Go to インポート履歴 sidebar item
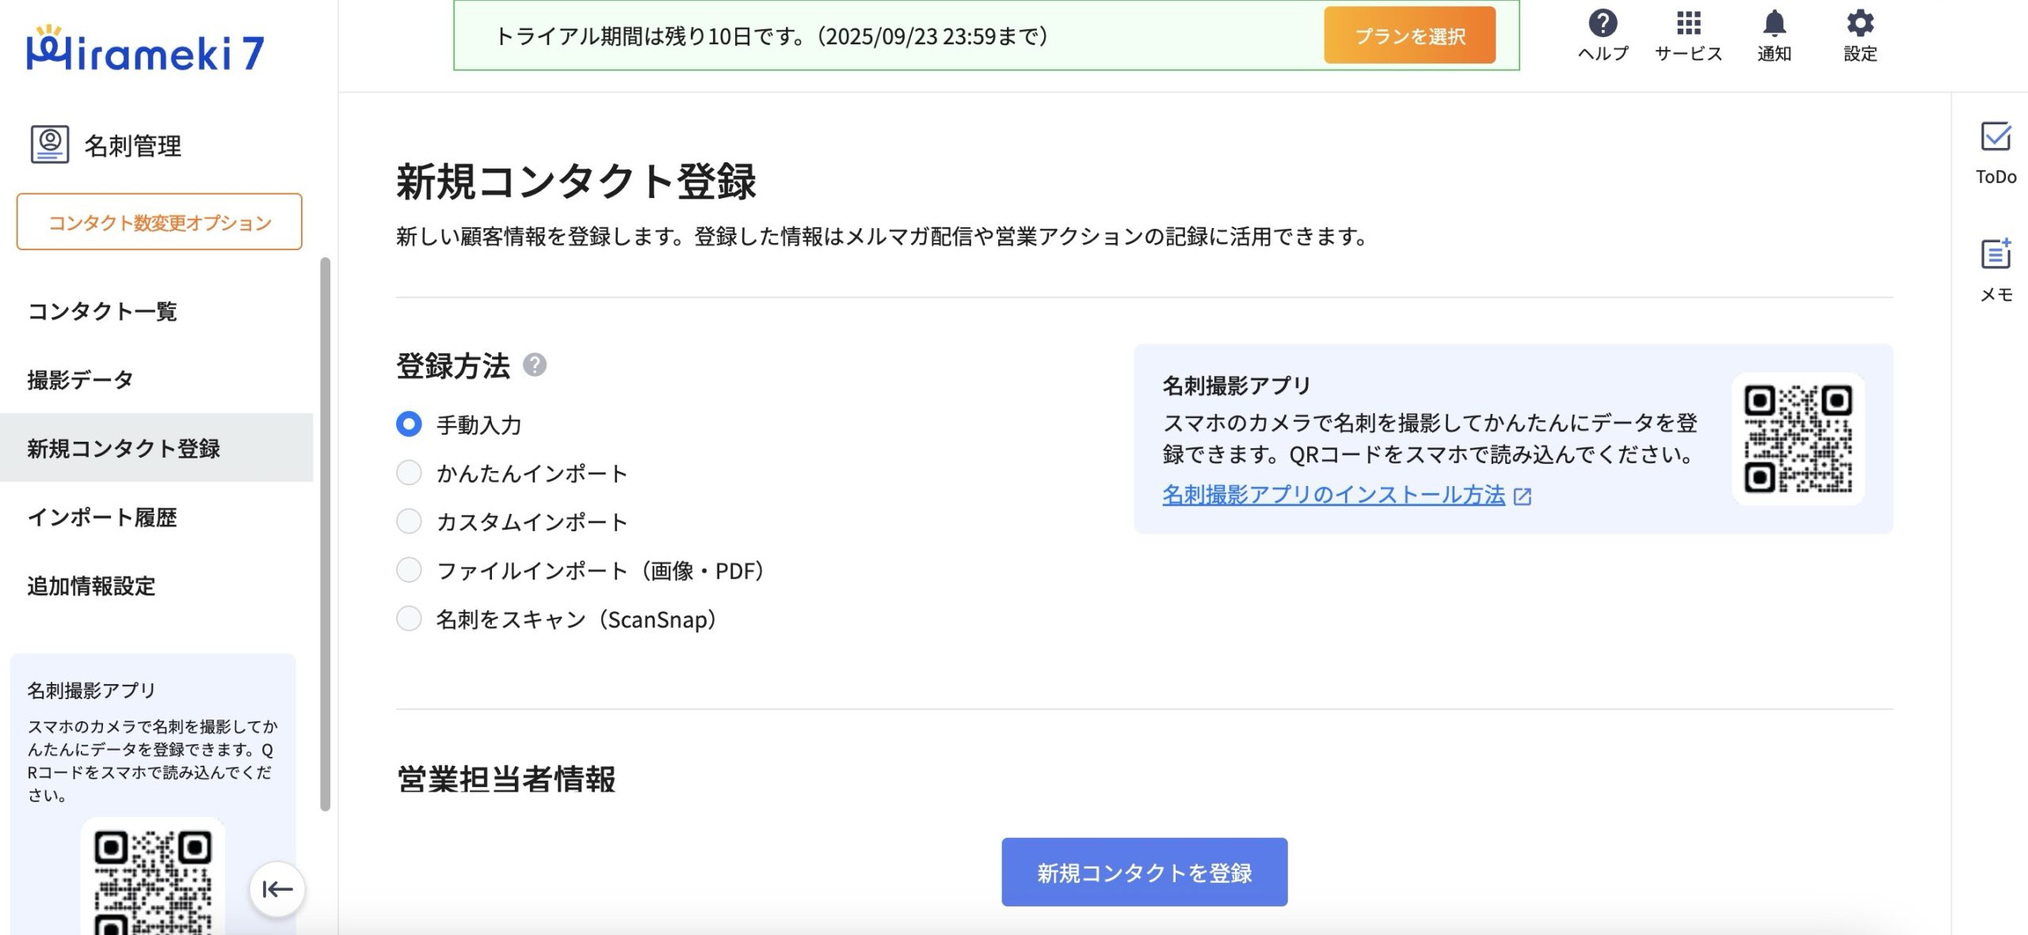 click(x=102, y=517)
